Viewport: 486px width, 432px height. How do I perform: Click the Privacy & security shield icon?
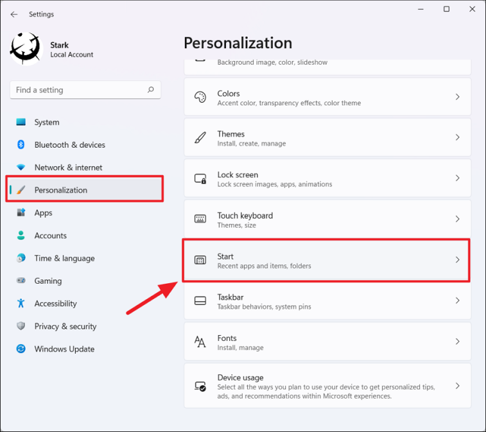pyautogui.click(x=21, y=326)
